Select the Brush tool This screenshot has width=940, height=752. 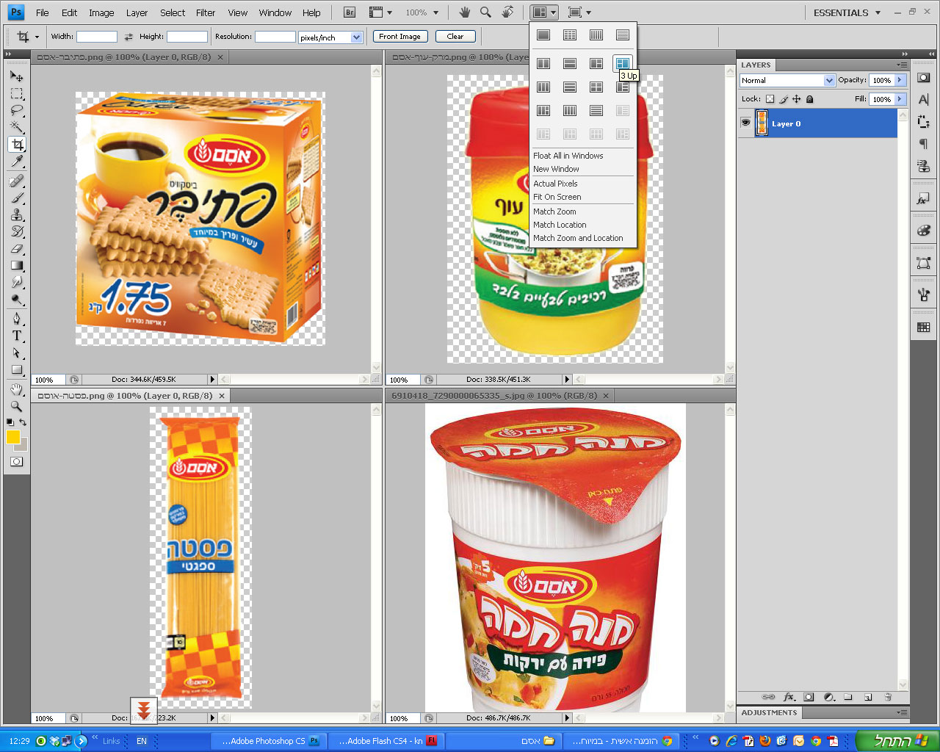pyautogui.click(x=17, y=198)
